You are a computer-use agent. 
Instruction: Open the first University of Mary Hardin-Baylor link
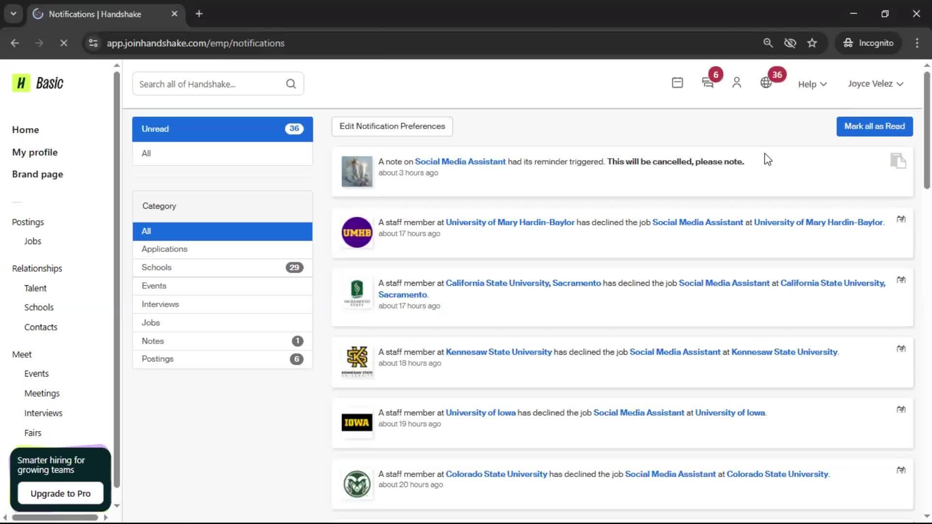click(510, 222)
